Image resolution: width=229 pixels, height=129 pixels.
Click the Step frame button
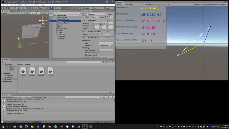59,8
